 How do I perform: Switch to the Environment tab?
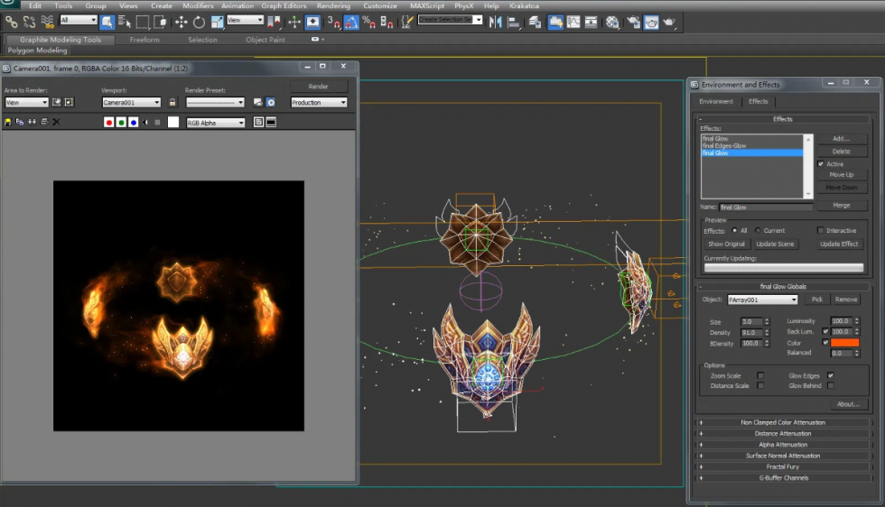click(x=715, y=102)
